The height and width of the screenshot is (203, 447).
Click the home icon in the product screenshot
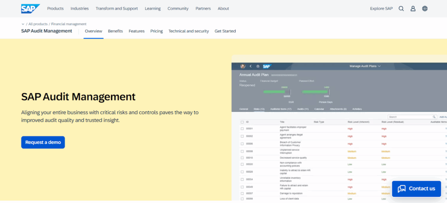258,66
